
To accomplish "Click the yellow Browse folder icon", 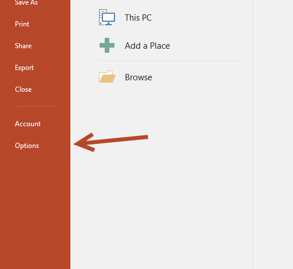I will [107, 77].
